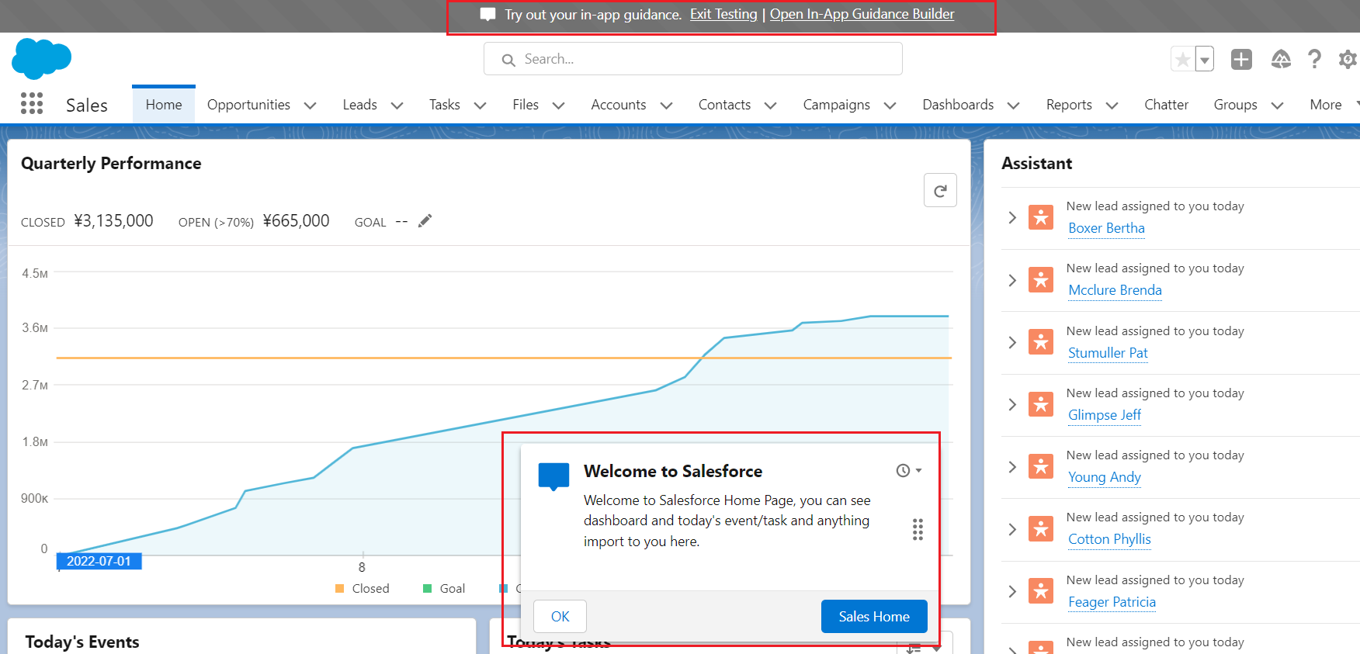Open the favorites list dropdown arrow

[x=1205, y=59]
